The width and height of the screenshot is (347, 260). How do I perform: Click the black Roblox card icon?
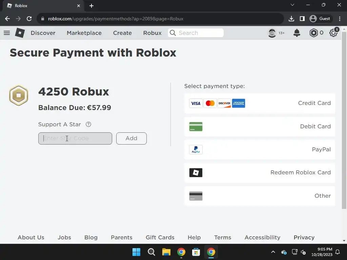tap(196, 173)
